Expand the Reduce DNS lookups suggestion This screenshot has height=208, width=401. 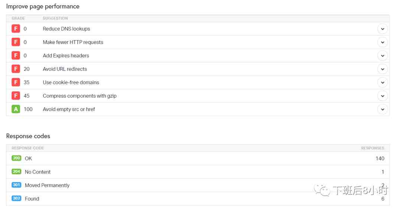pos(382,29)
